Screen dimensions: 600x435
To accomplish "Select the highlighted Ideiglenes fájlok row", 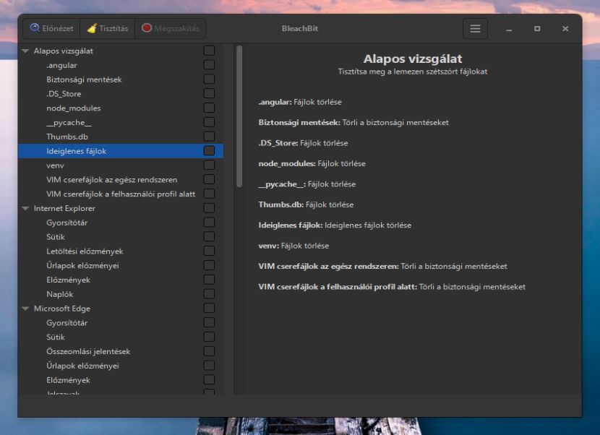I will pos(121,151).
